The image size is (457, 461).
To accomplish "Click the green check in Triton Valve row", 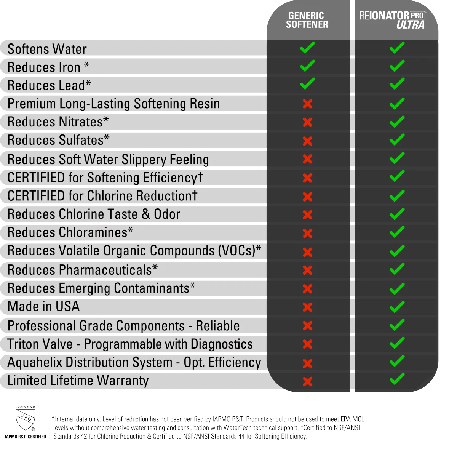I will pos(397,343).
